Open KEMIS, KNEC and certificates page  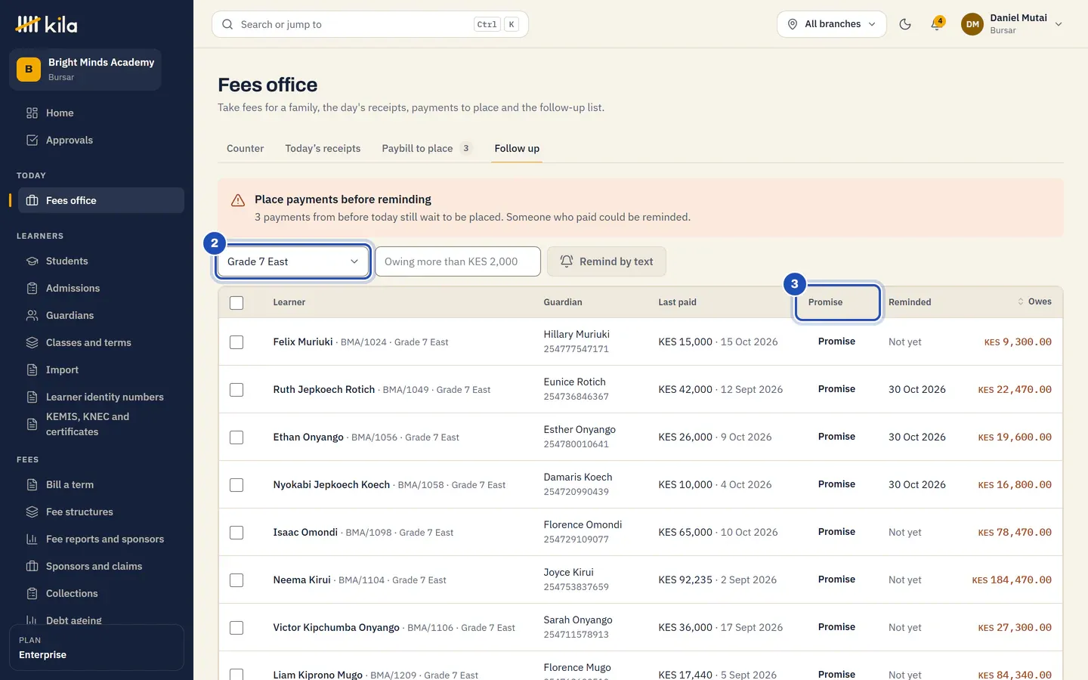[101, 424]
